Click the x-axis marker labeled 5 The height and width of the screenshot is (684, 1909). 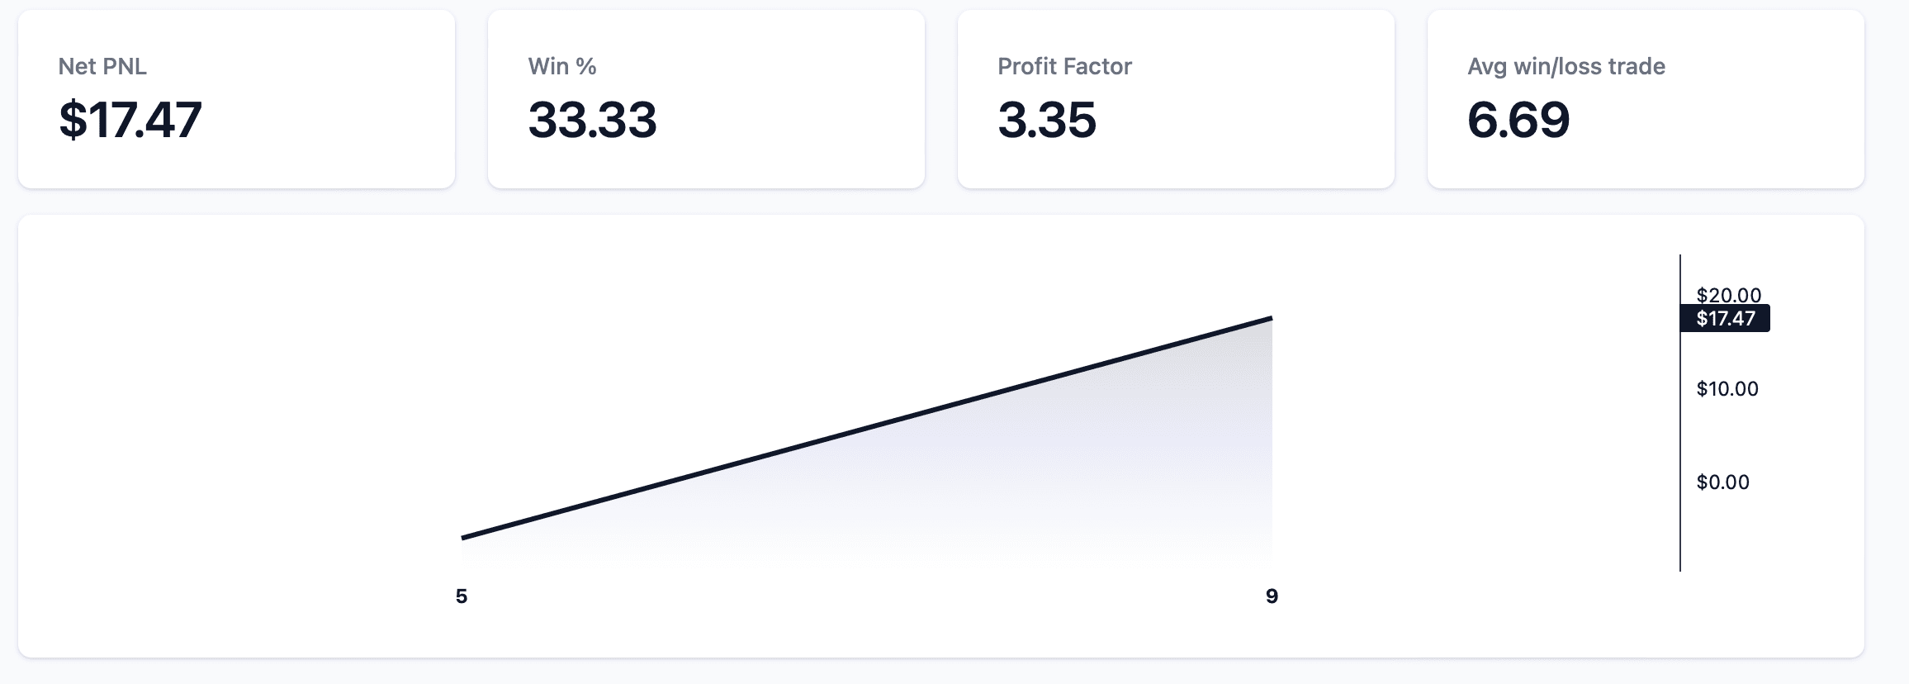click(462, 596)
